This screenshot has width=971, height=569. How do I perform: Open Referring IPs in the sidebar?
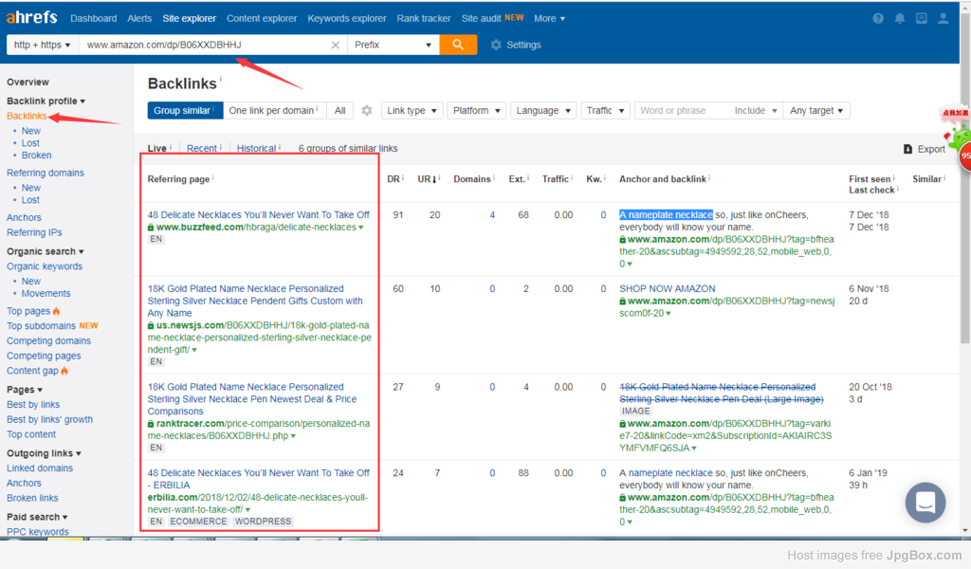(34, 232)
